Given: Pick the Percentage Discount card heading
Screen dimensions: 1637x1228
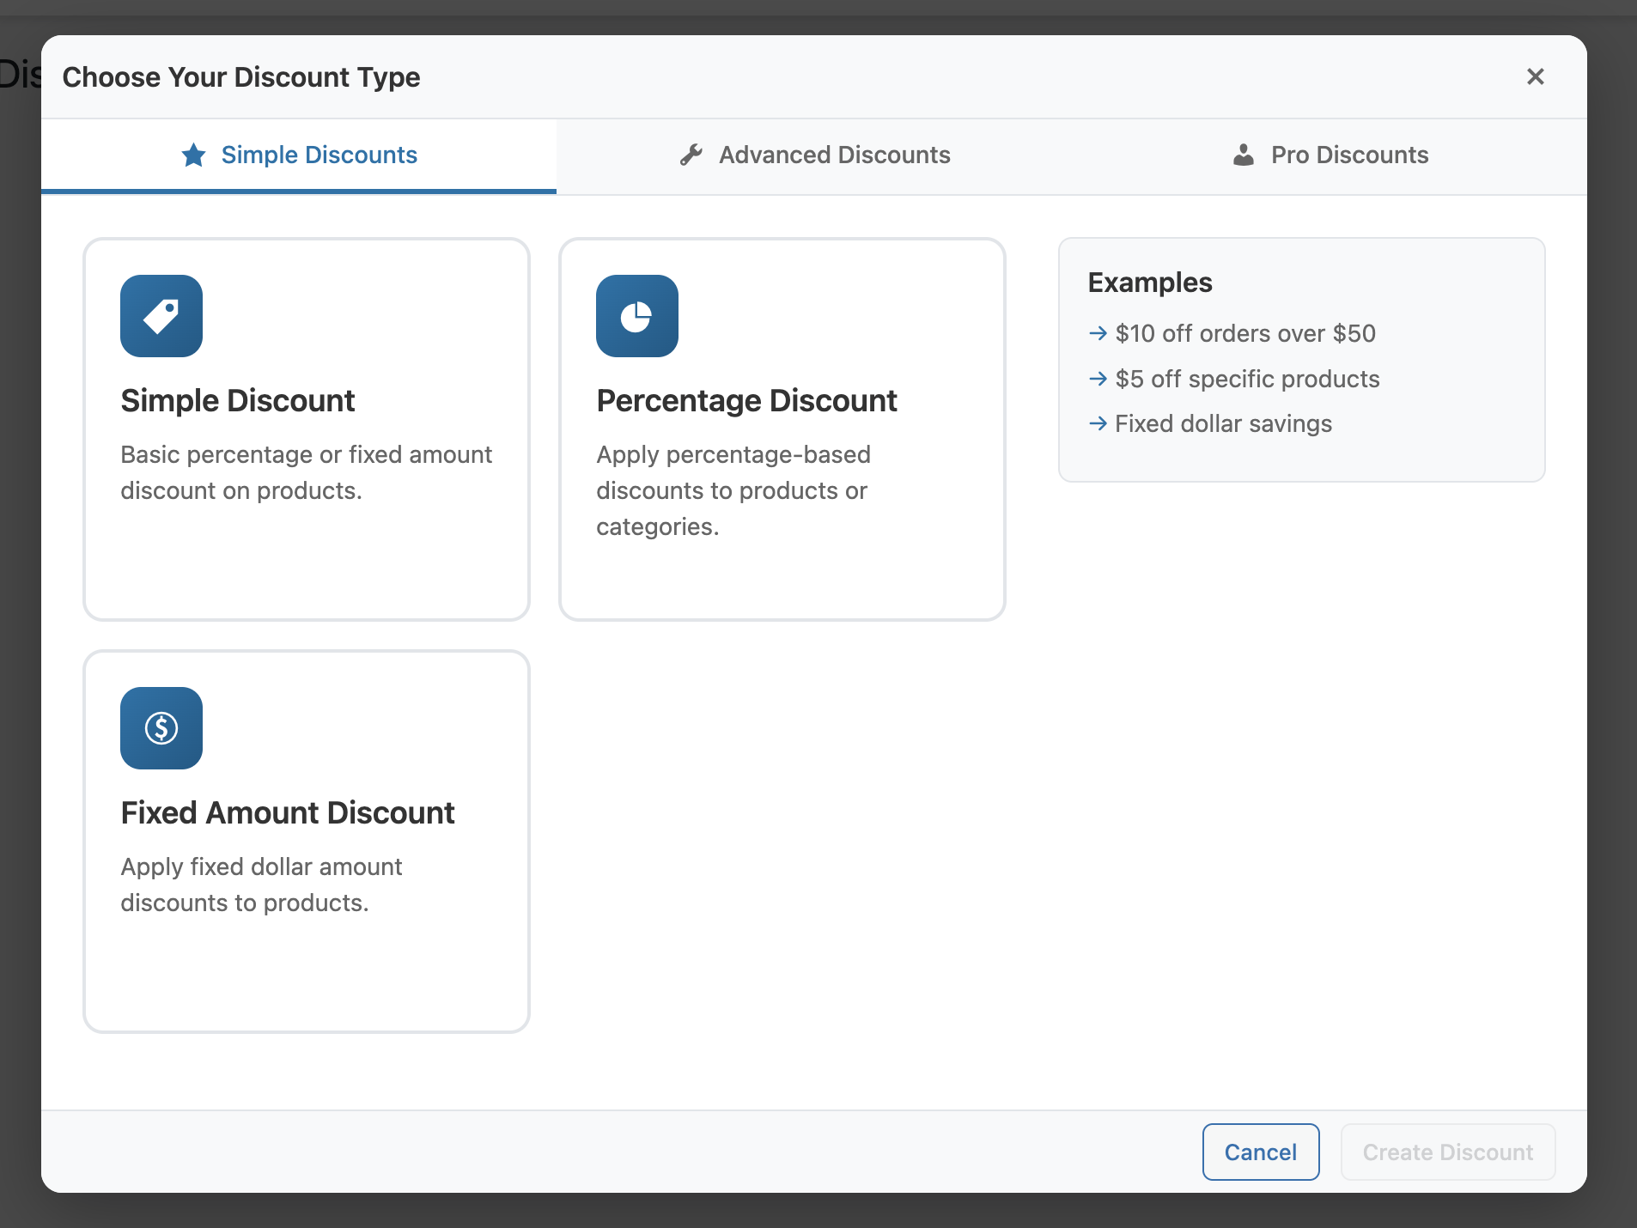Looking at the screenshot, I should (x=746, y=401).
